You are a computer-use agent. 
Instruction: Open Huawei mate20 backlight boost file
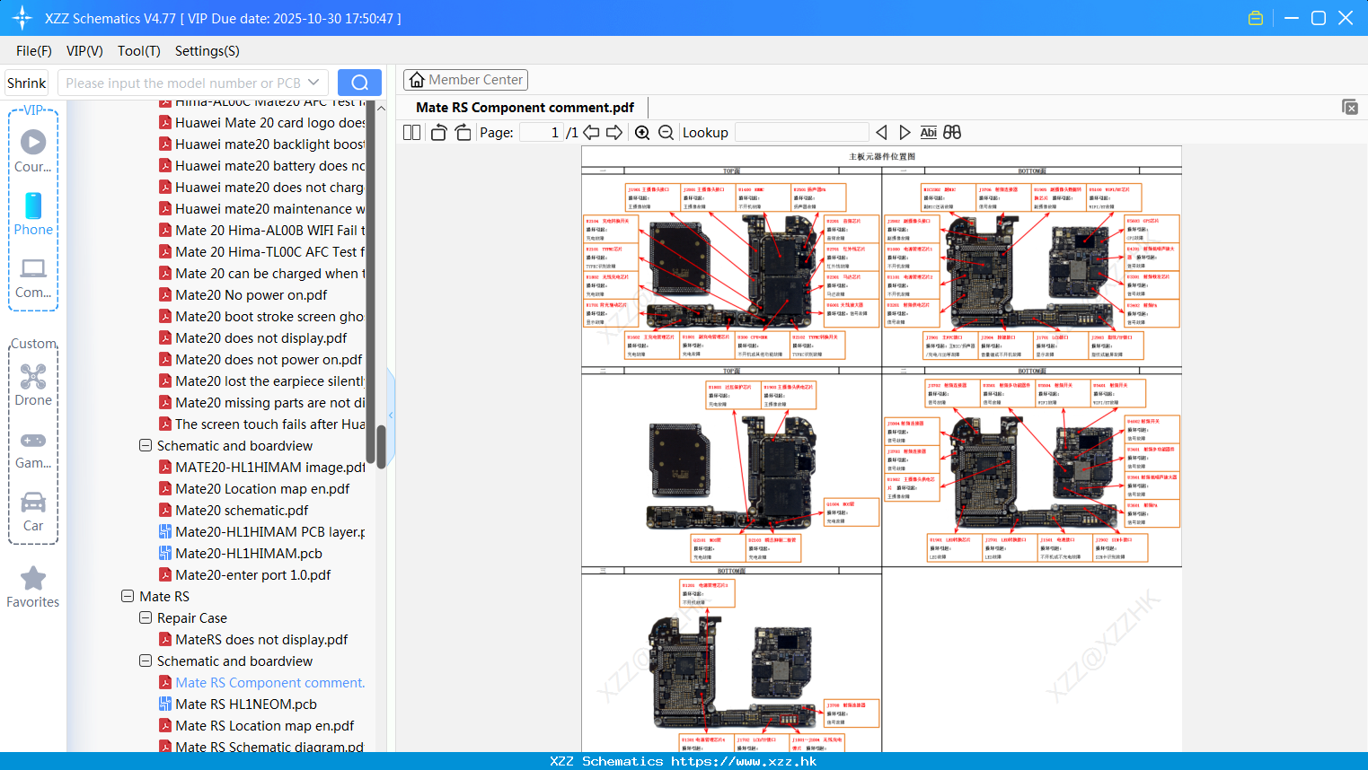(x=269, y=144)
